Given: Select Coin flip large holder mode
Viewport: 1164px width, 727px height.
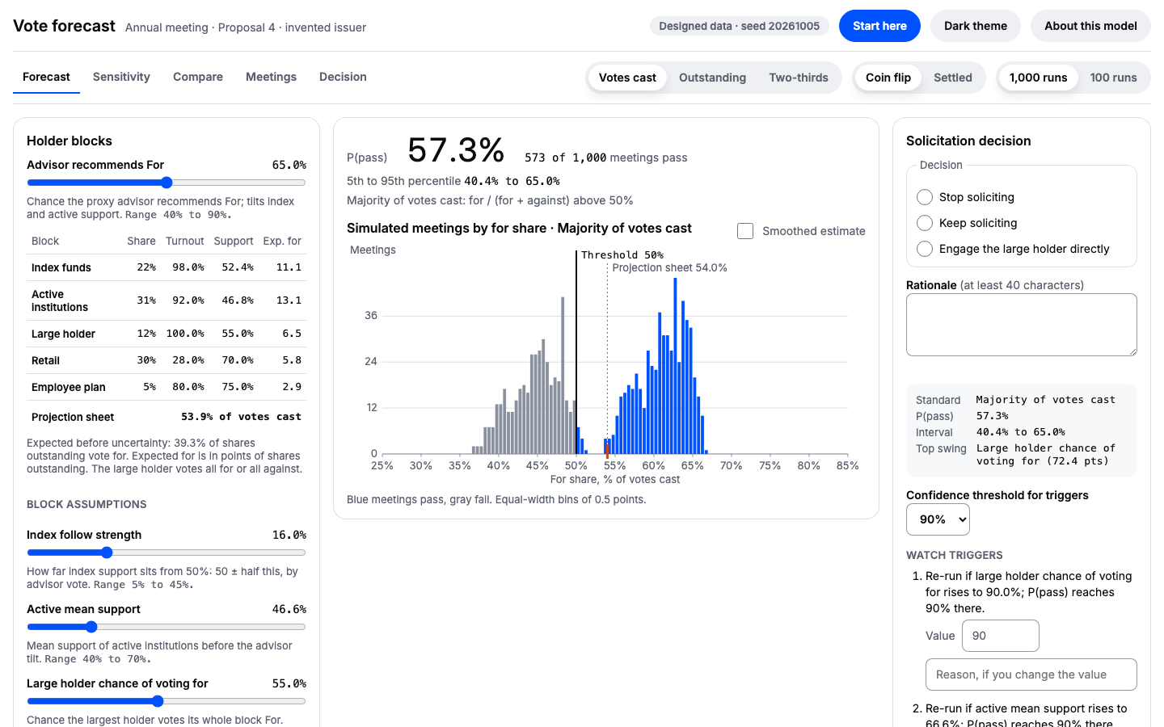Looking at the screenshot, I should [x=888, y=78].
